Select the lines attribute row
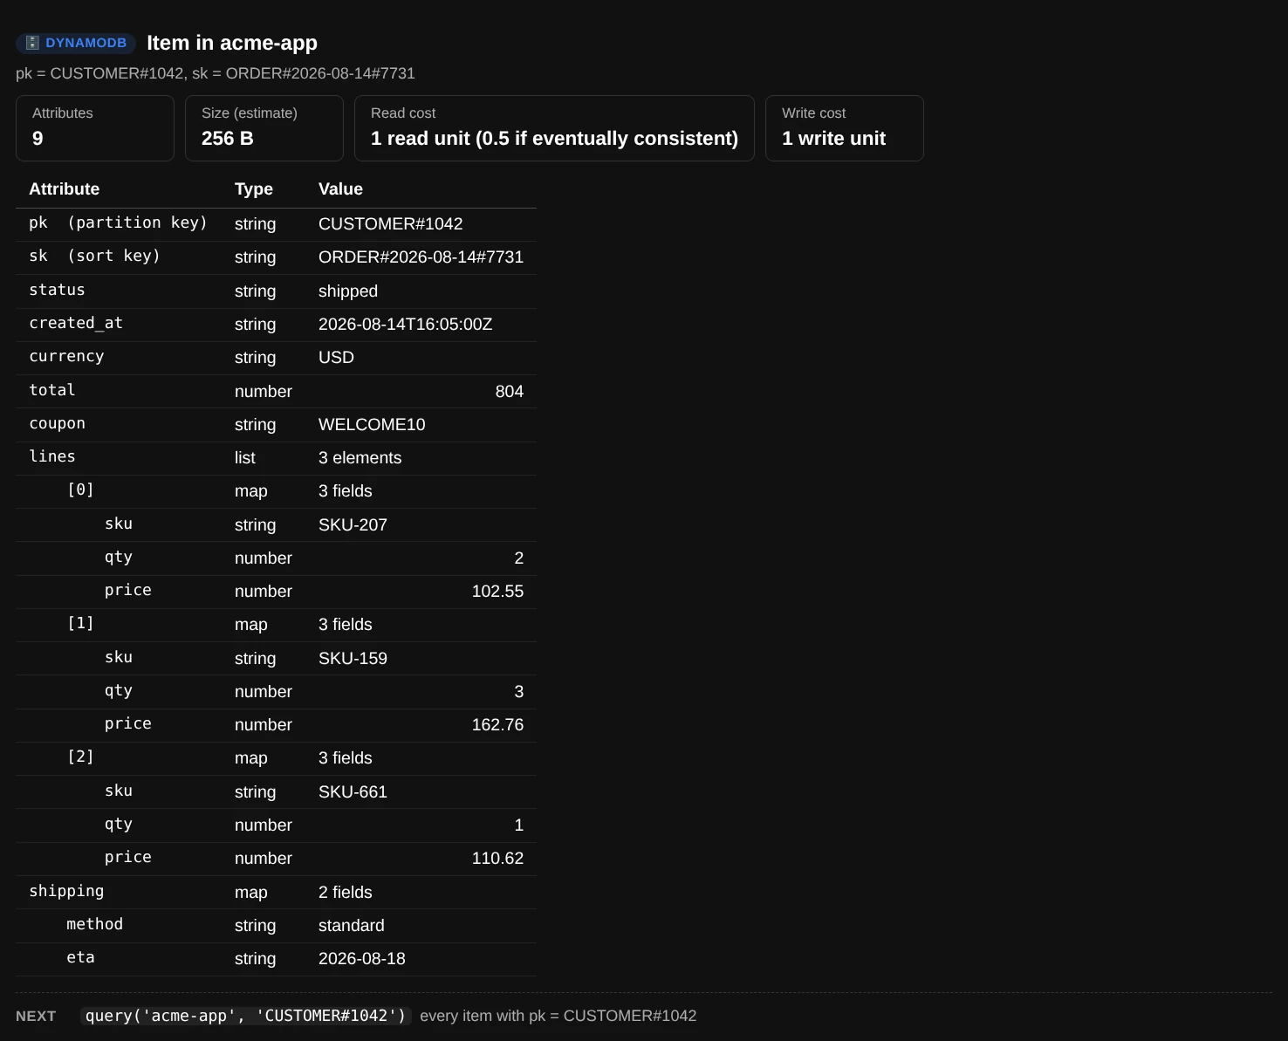This screenshot has width=1288, height=1041. 276,458
